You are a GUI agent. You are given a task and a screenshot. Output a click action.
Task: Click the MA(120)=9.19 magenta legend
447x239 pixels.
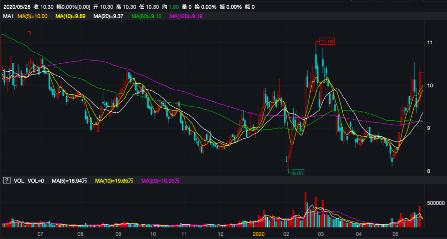coord(186,17)
